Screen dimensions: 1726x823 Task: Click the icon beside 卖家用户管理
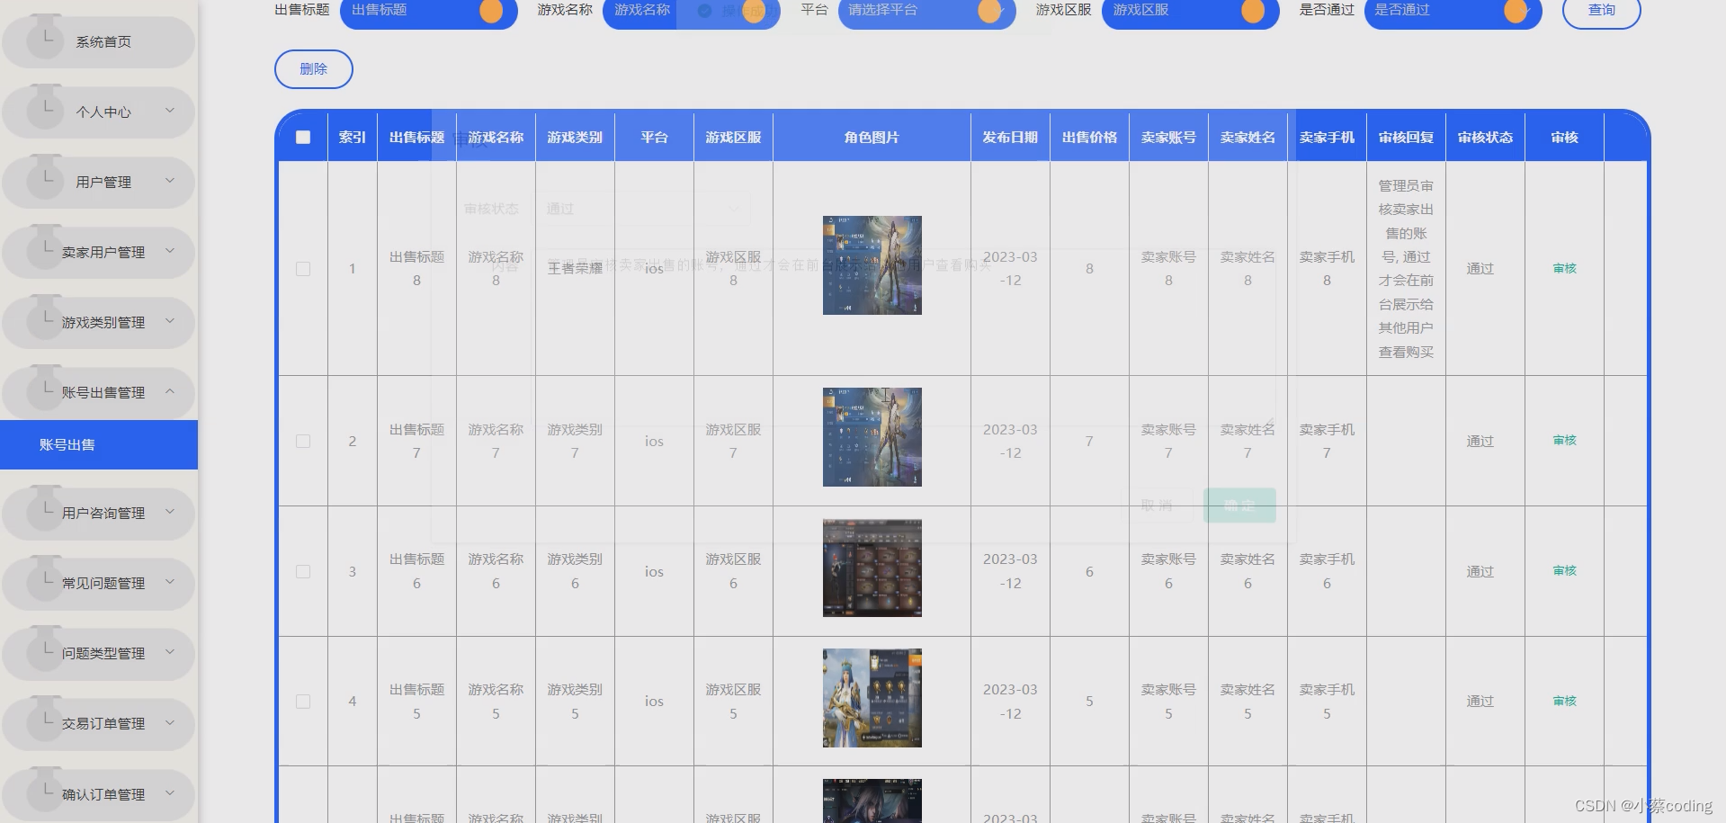point(45,246)
